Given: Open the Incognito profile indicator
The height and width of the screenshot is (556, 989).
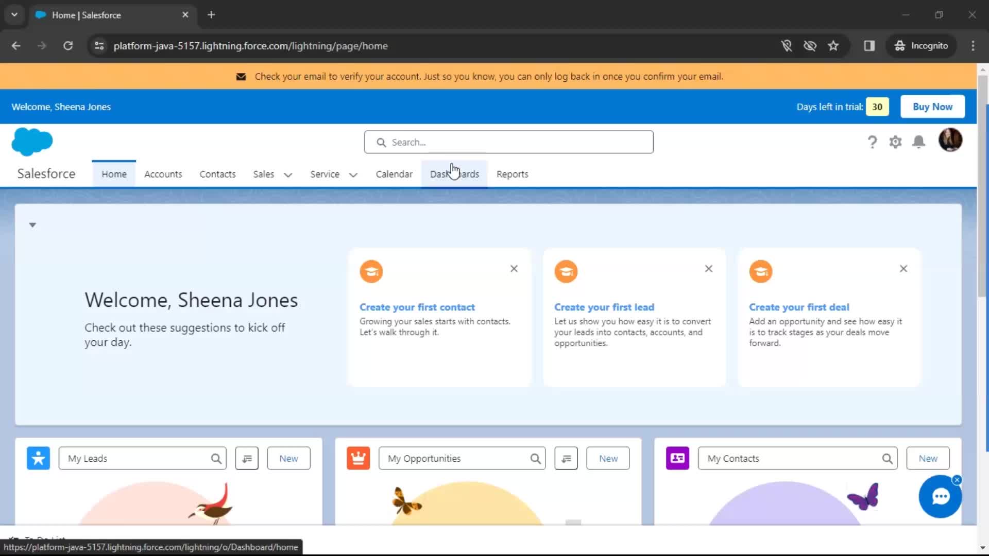Looking at the screenshot, I should coord(921,46).
